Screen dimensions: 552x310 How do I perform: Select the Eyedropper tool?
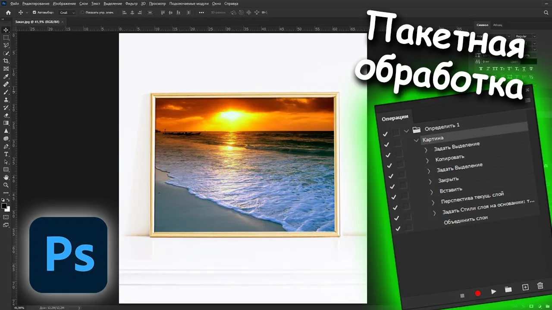point(6,77)
